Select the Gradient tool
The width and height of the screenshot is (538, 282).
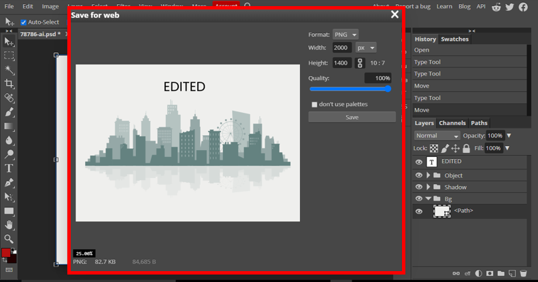click(x=9, y=126)
